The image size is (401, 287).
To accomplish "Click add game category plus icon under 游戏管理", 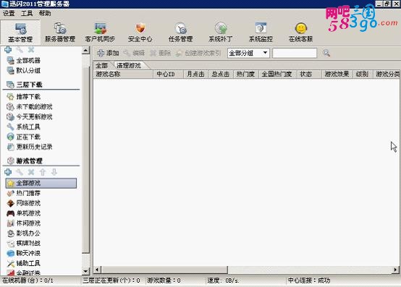I will pyautogui.click(x=8, y=172).
